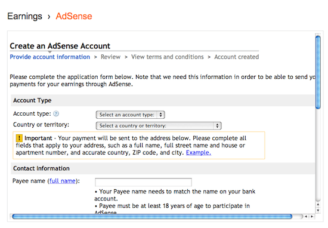Viewport: 328px width, 228px height.
Task: Click the Account Type section header
Action: (x=163, y=100)
